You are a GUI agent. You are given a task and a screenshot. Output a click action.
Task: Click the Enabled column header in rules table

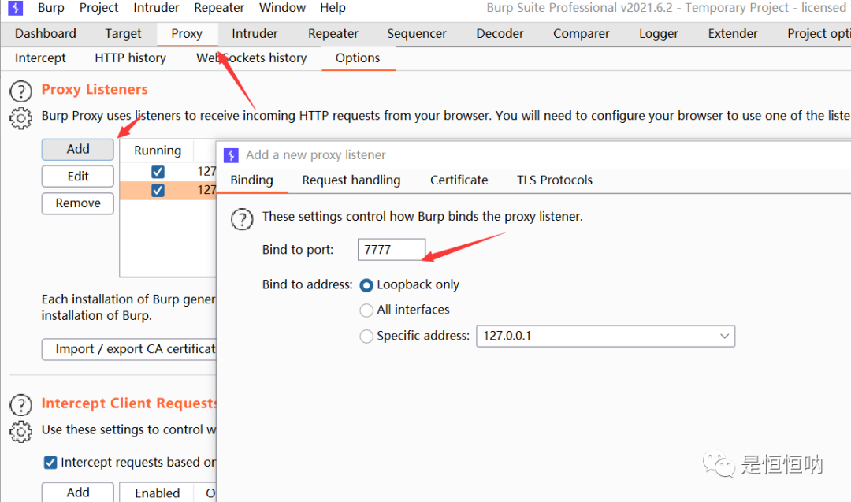(158, 493)
